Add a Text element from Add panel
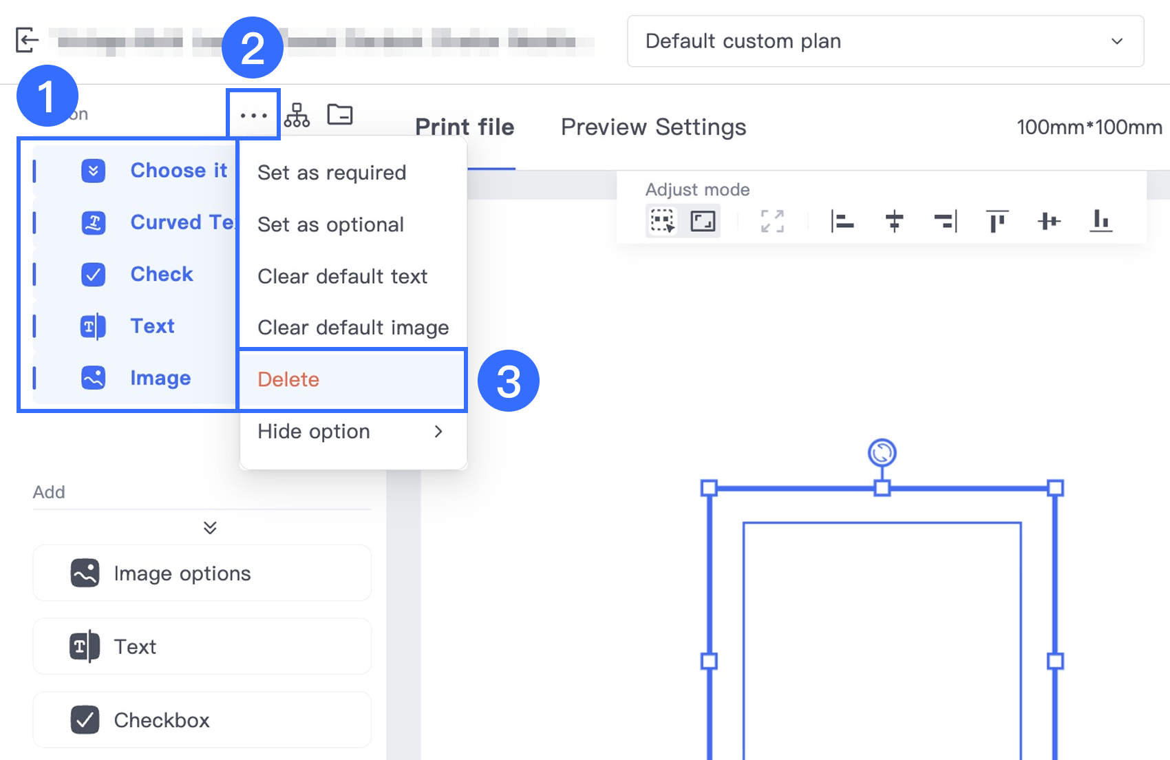 click(x=202, y=646)
